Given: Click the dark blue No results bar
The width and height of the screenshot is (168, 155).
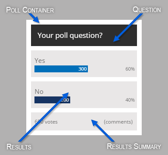Looking at the screenshot, I should tap(52, 100).
